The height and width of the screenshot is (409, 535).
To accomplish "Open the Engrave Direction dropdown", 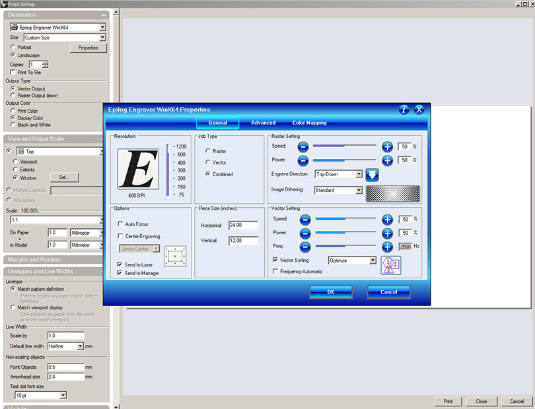I will point(359,174).
